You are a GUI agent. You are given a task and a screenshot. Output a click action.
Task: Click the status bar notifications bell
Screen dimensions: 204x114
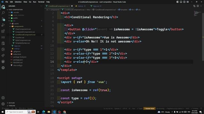201,108
